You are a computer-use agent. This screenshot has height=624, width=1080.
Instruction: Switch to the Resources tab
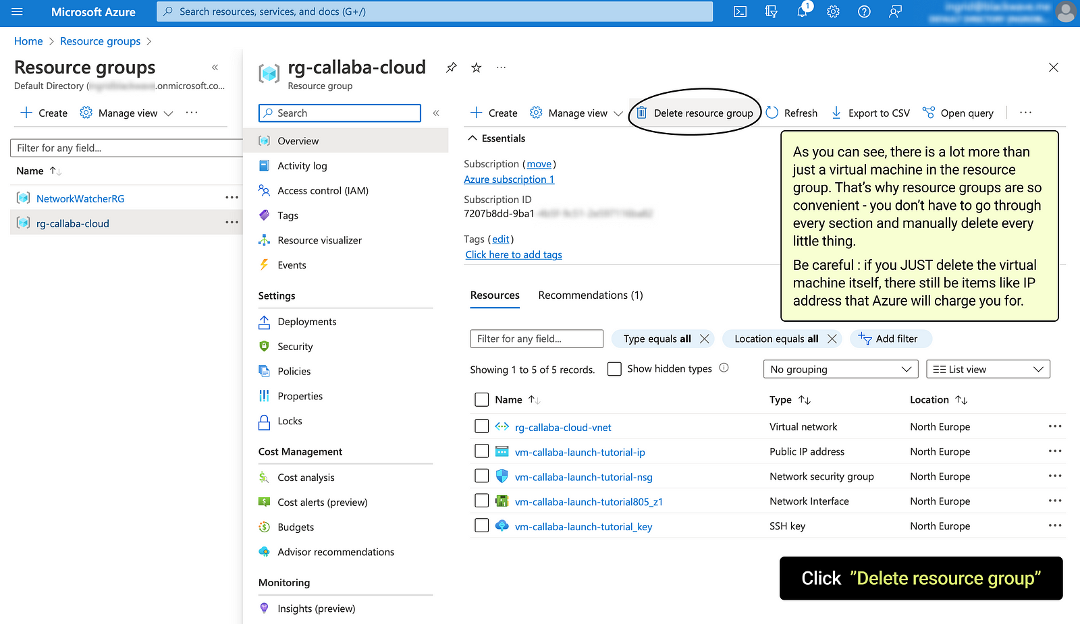click(x=495, y=295)
